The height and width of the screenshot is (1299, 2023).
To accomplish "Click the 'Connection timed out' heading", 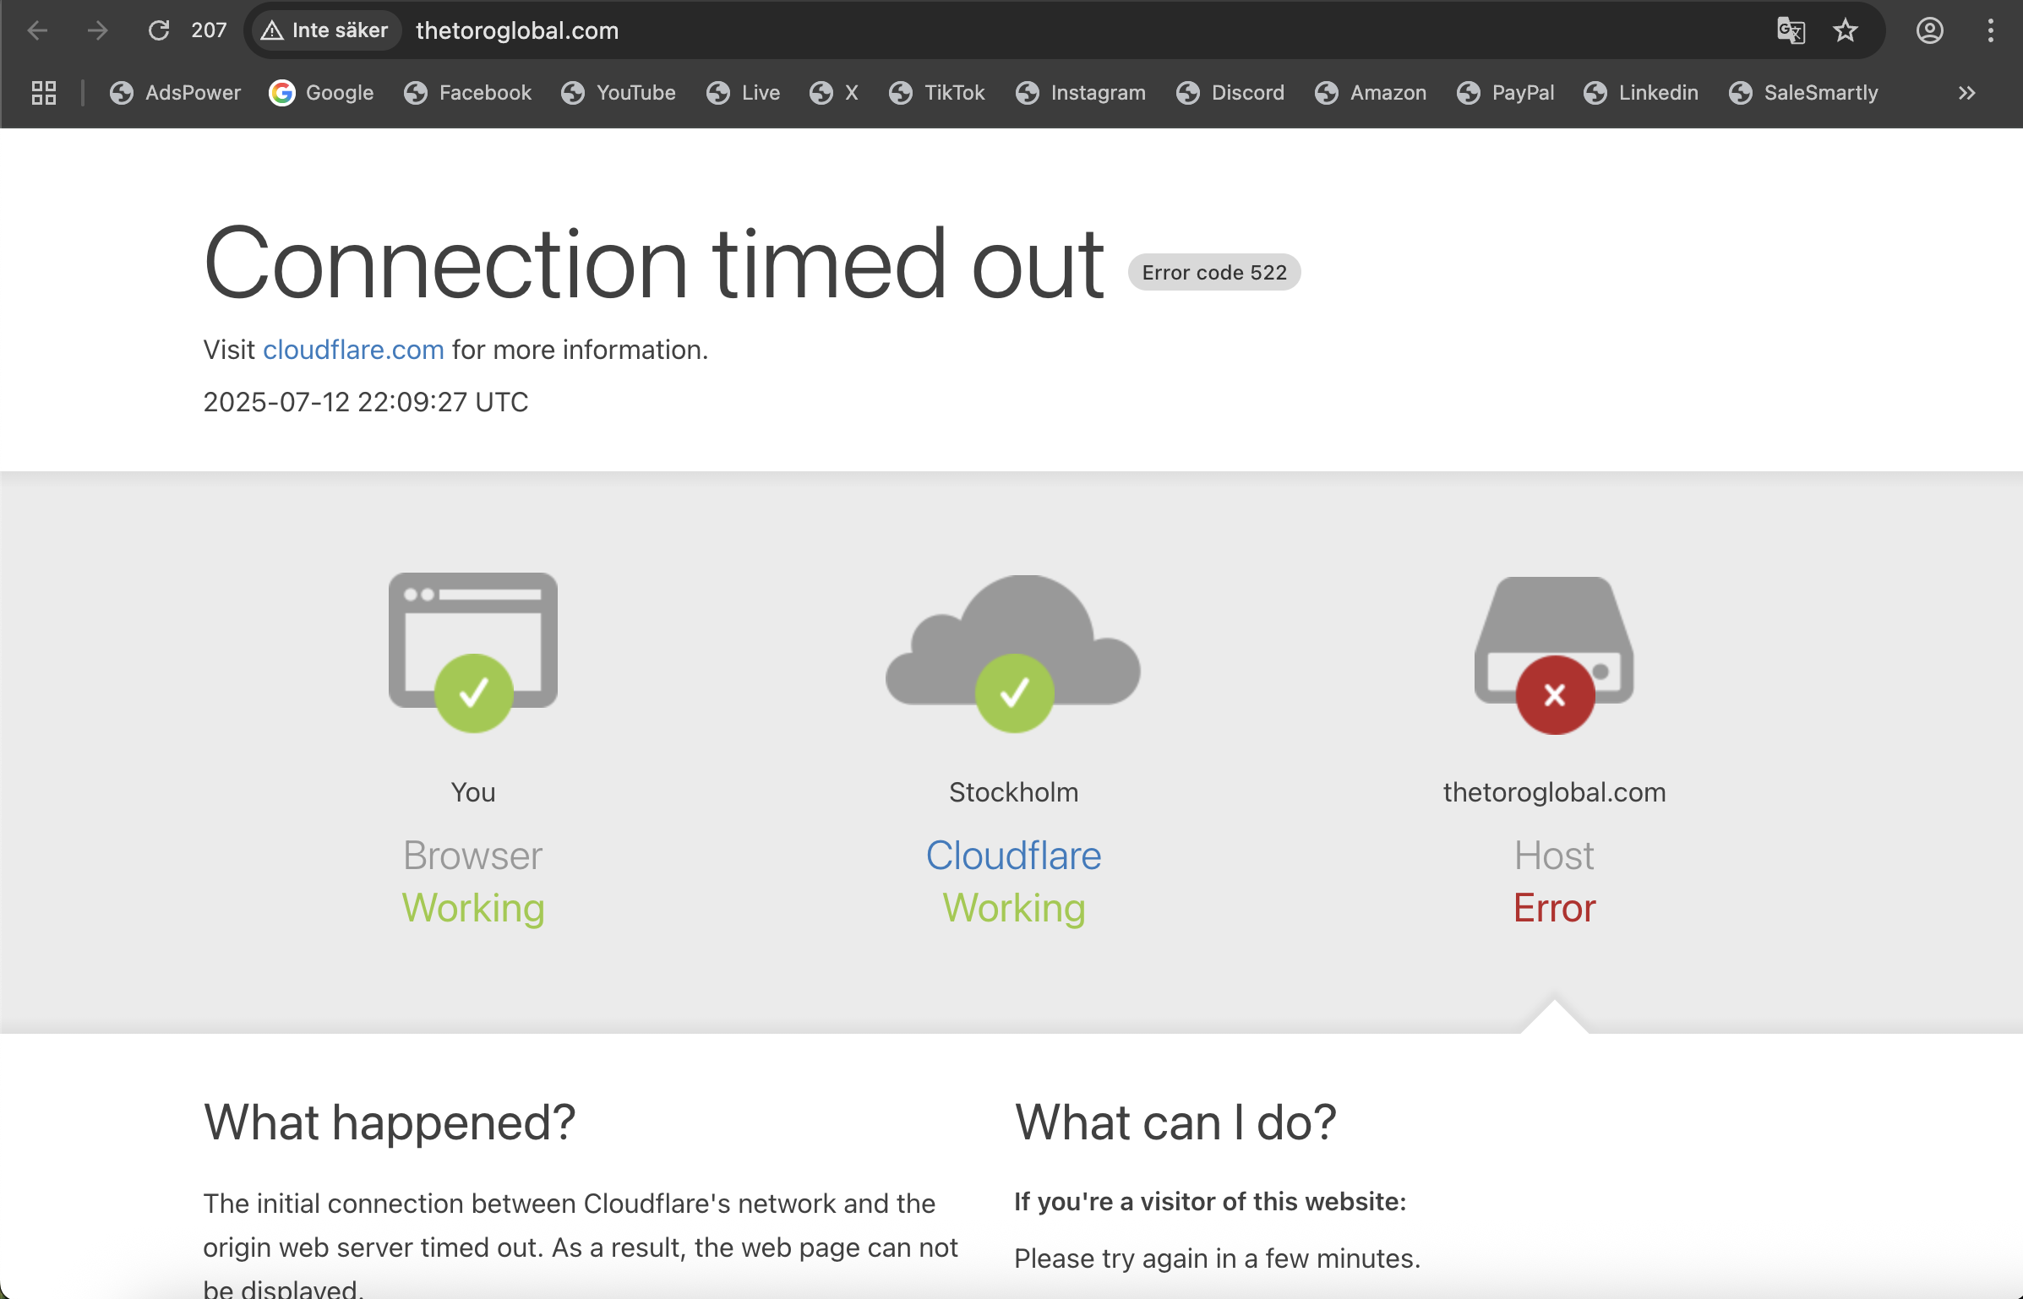I will point(654,264).
